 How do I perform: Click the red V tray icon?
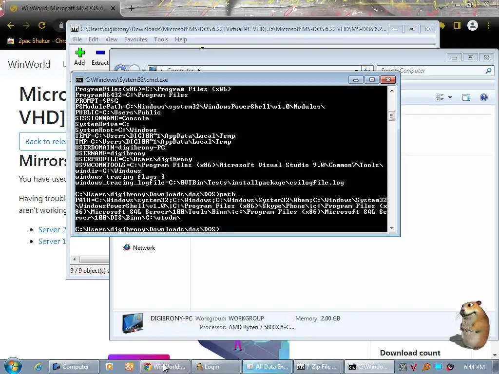414,367
